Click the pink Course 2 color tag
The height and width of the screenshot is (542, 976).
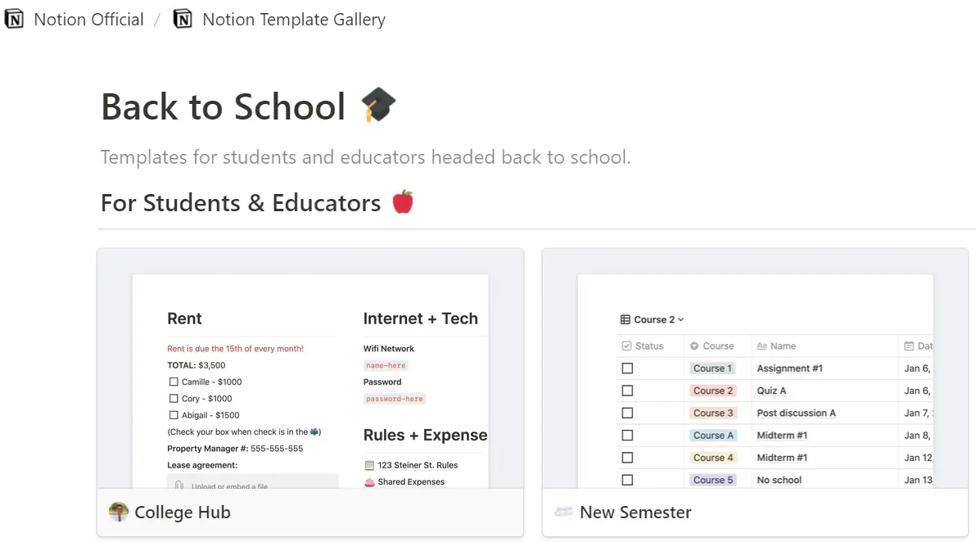pyautogui.click(x=713, y=391)
